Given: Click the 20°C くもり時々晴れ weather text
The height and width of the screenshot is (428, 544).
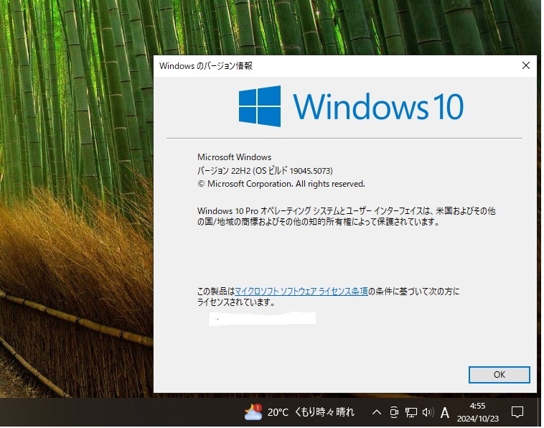Looking at the screenshot, I should tap(311, 412).
